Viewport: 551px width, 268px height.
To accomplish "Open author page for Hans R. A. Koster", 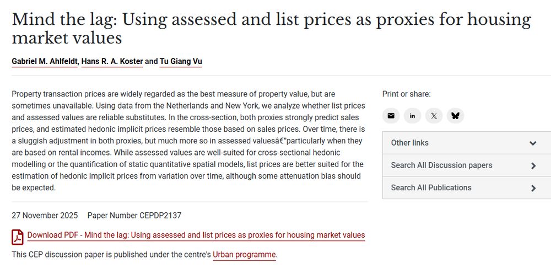I will 112,61.
